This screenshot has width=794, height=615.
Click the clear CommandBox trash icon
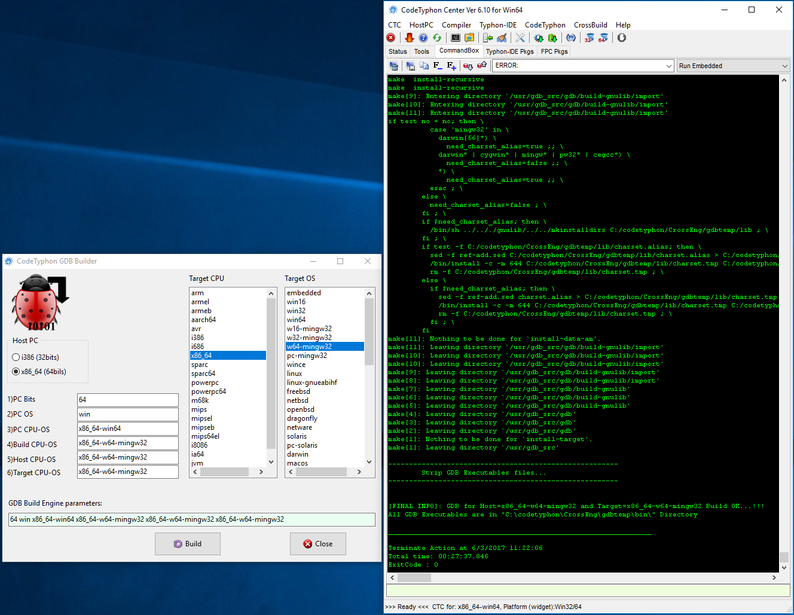point(394,66)
